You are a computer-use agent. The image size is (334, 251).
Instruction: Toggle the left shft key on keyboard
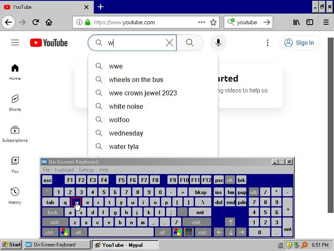55,223
